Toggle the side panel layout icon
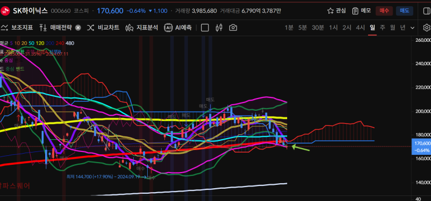The width and height of the screenshot is (431, 201). (427, 11)
